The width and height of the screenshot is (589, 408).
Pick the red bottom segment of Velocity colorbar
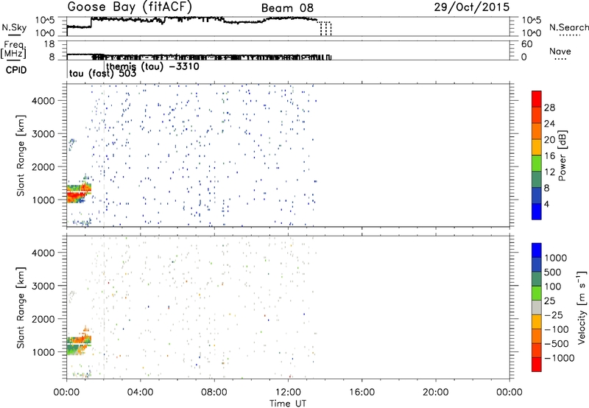[537, 365]
